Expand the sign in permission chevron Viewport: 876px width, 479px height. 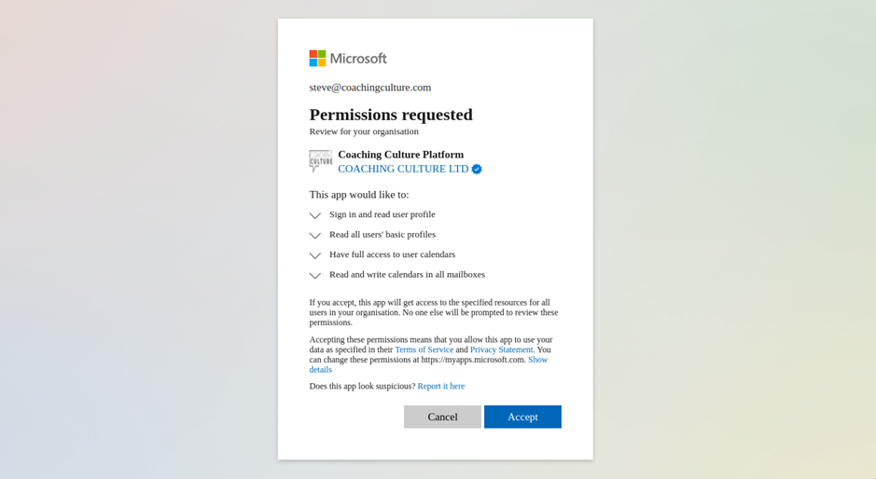click(315, 215)
